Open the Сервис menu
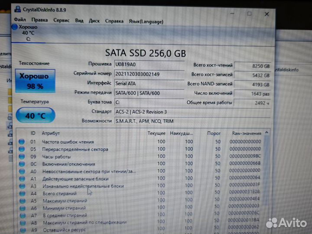This screenshot has height=234, width=312. pyautogui.click(x=61, y=20)
